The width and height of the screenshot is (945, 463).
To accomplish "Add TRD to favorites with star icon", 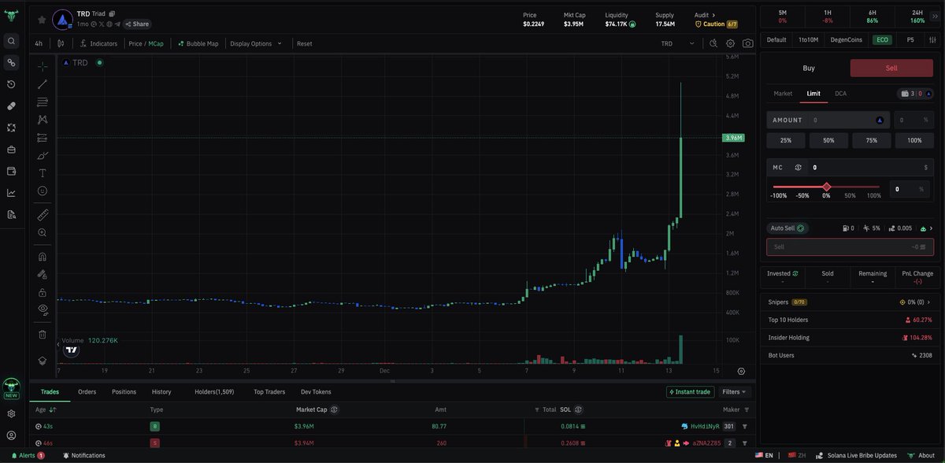I will click(42, 20).
